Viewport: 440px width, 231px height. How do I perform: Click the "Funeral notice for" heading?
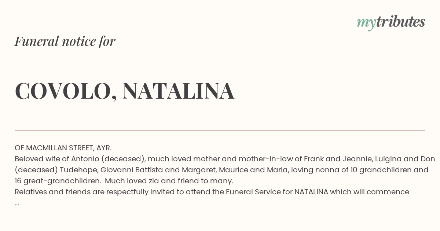coord(65,41)
